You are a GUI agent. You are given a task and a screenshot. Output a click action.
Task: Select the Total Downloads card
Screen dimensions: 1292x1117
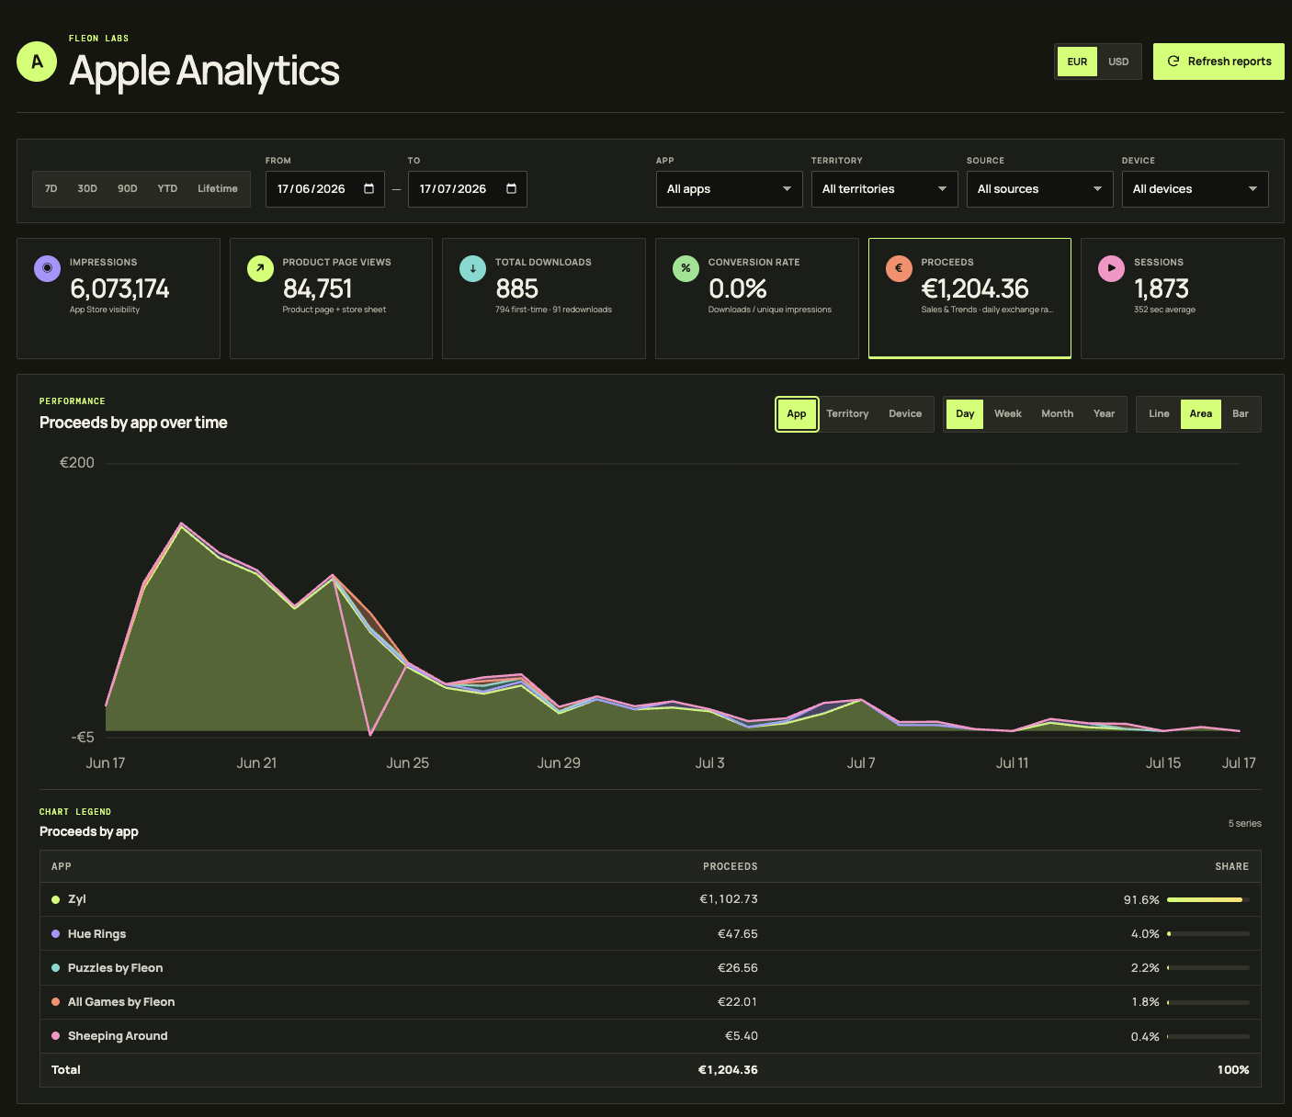(544, 299)
